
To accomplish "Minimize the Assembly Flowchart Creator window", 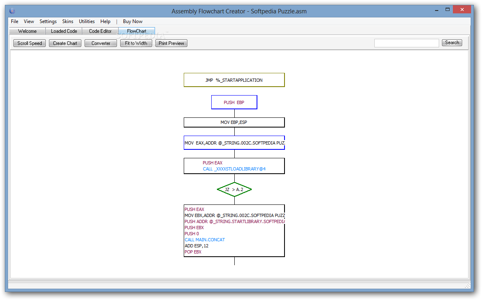I will [437, 11].
